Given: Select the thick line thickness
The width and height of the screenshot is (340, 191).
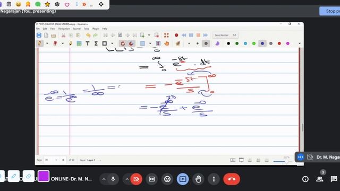Looking at the screenshot, I should tap(206, 44).
